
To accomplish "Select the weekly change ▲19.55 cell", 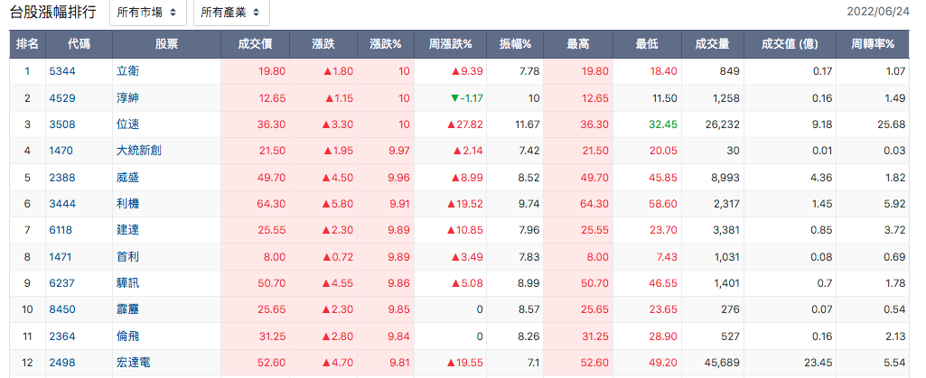I will pyautogui.click(x=451, y=363).
